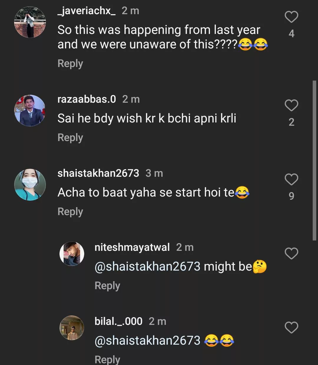Screen dimensions: 318x365
Task: View shaistakhan2673's avatar
Action: [x=30, y=185]
